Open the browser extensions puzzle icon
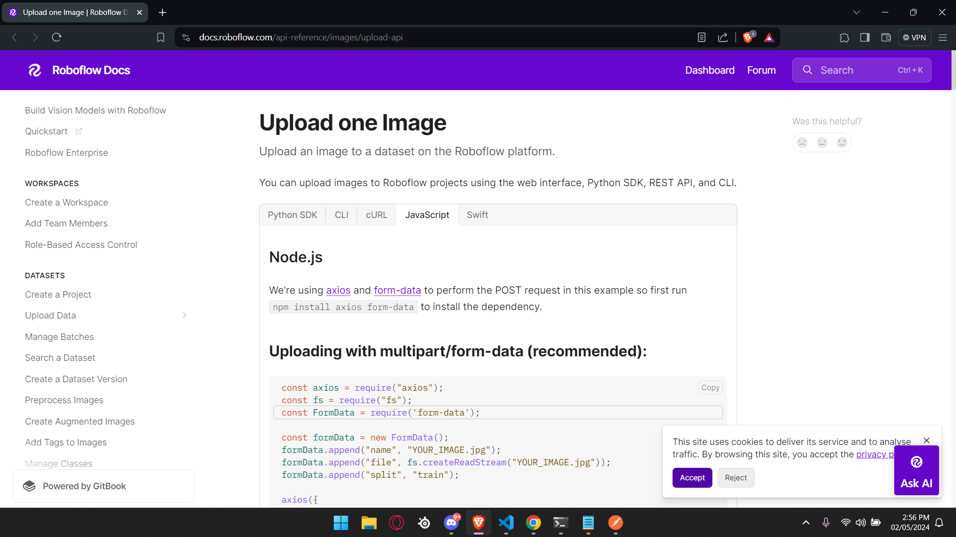 [844, 37]
